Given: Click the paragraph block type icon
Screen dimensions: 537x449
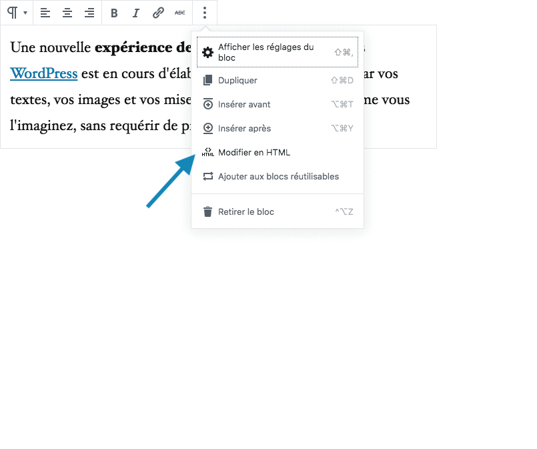Looking at the screenshot, I should click(12, 13).
